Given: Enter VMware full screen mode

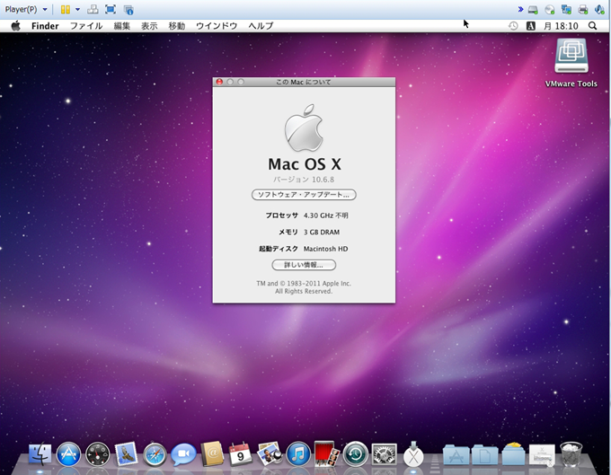Looking at the screenshot, I should pyautogui.click(x=111, y=9).
